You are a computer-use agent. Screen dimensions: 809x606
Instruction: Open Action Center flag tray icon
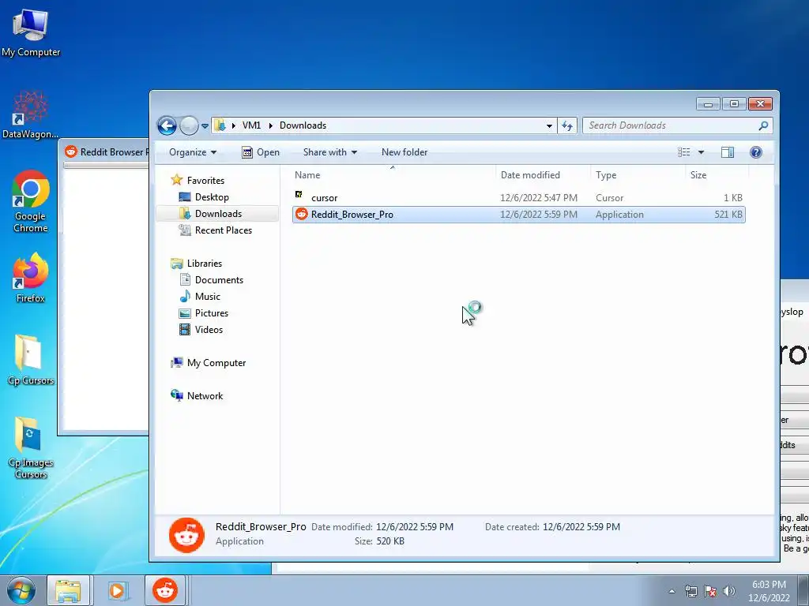click(x=710, y=591)
